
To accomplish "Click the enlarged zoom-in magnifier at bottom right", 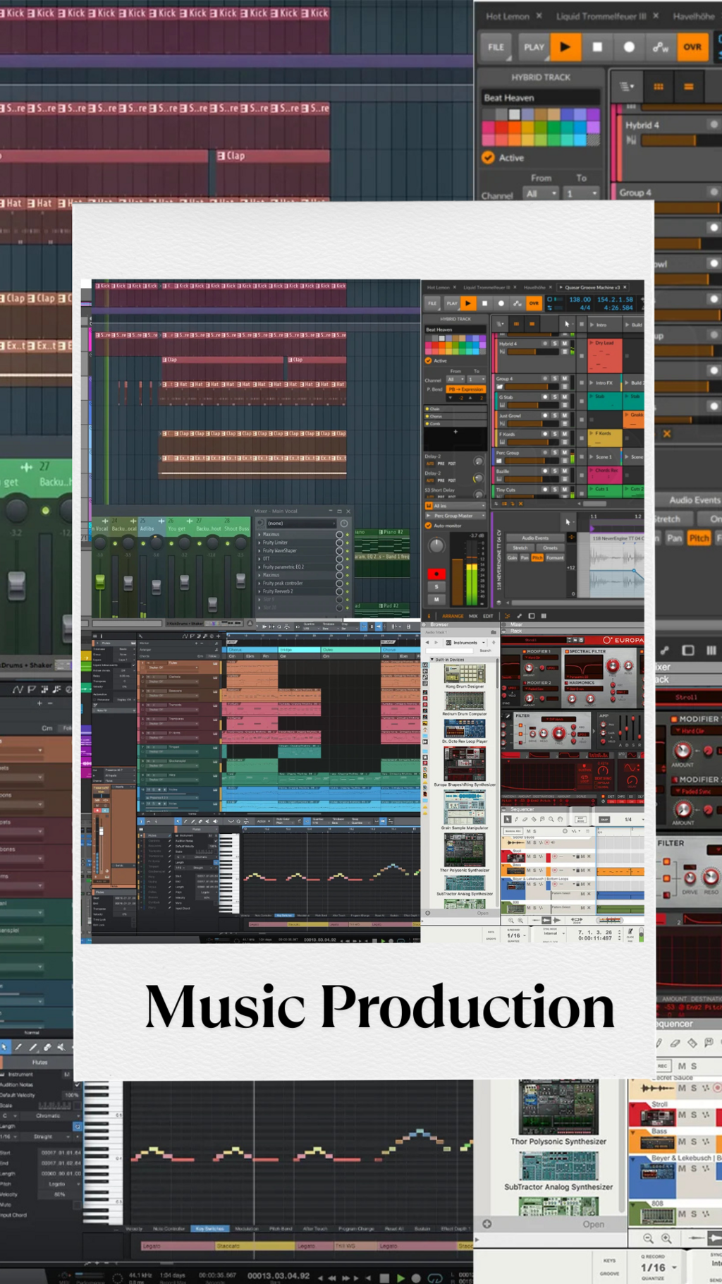I will point(666,1238).
